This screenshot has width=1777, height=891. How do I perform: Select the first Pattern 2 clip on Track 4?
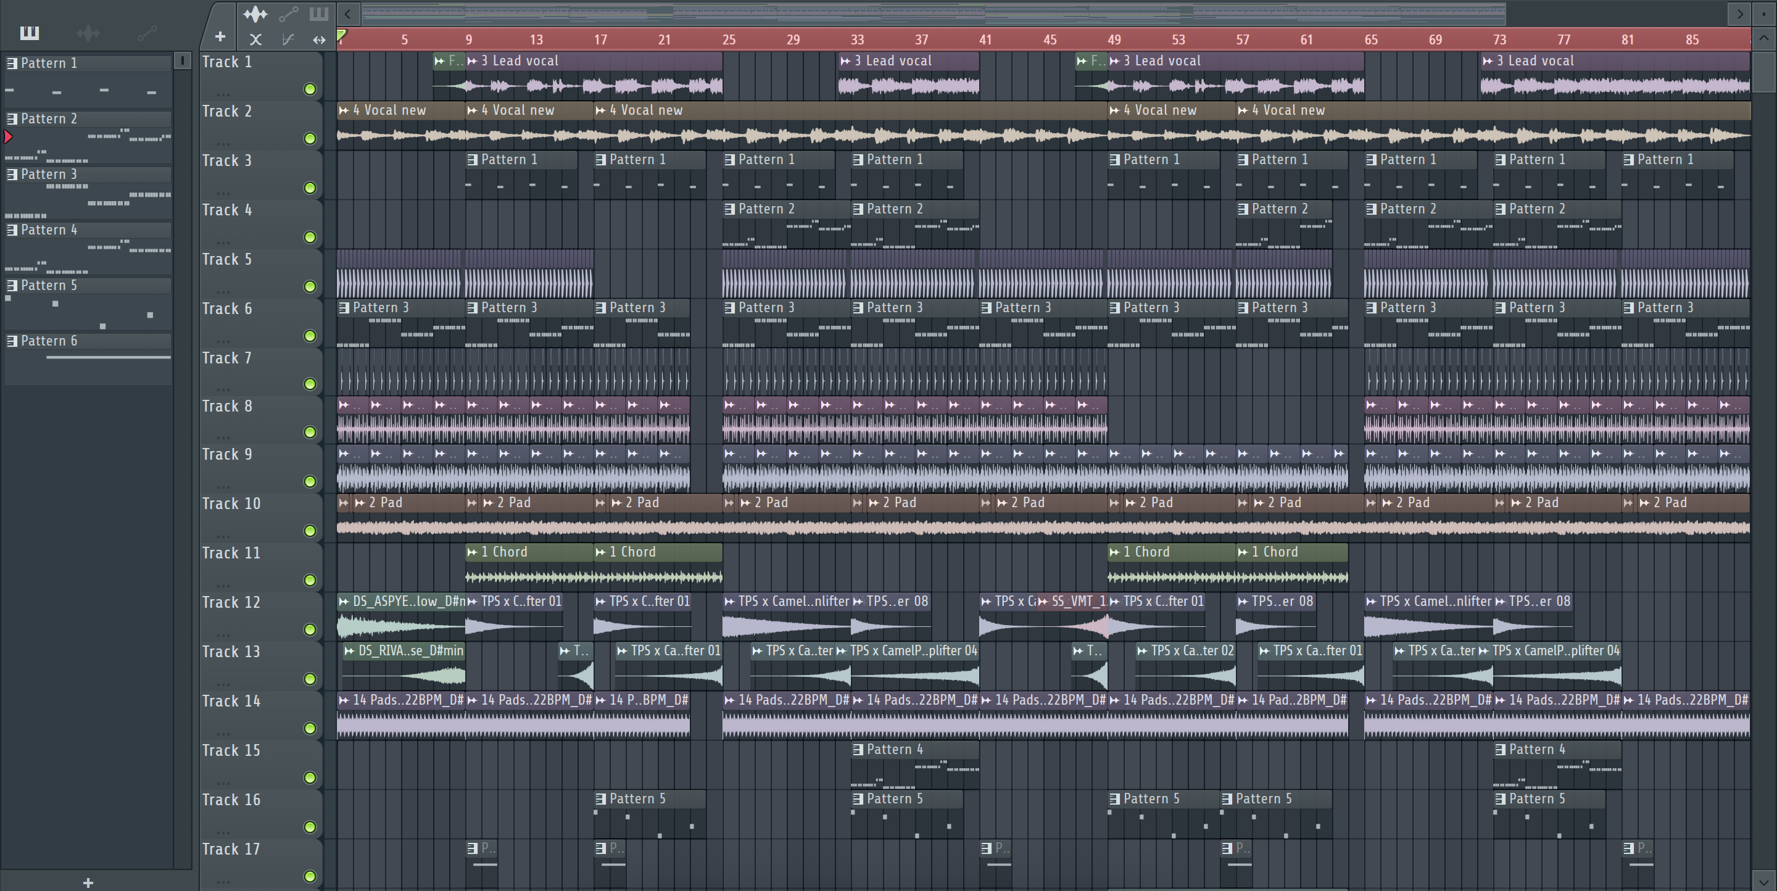(787, 224)
